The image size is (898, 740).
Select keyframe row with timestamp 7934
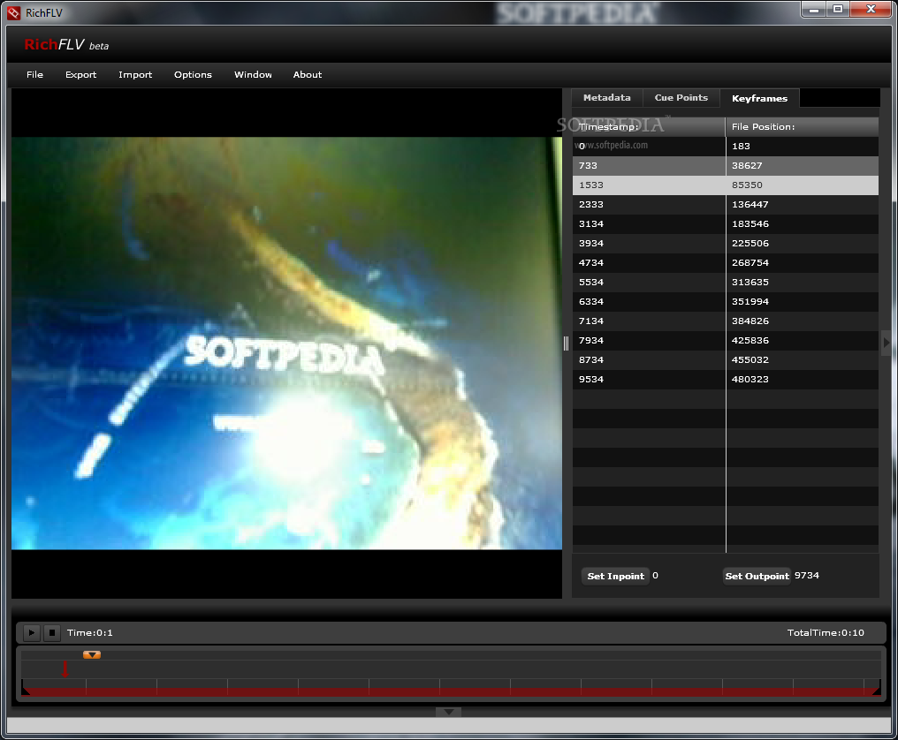pyautogui.click(x=726, y=341)
